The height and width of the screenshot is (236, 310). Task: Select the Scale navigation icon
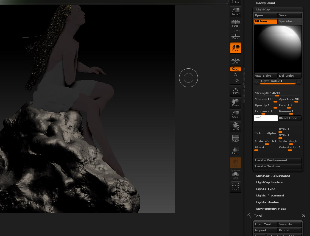(x=236, y=114)
